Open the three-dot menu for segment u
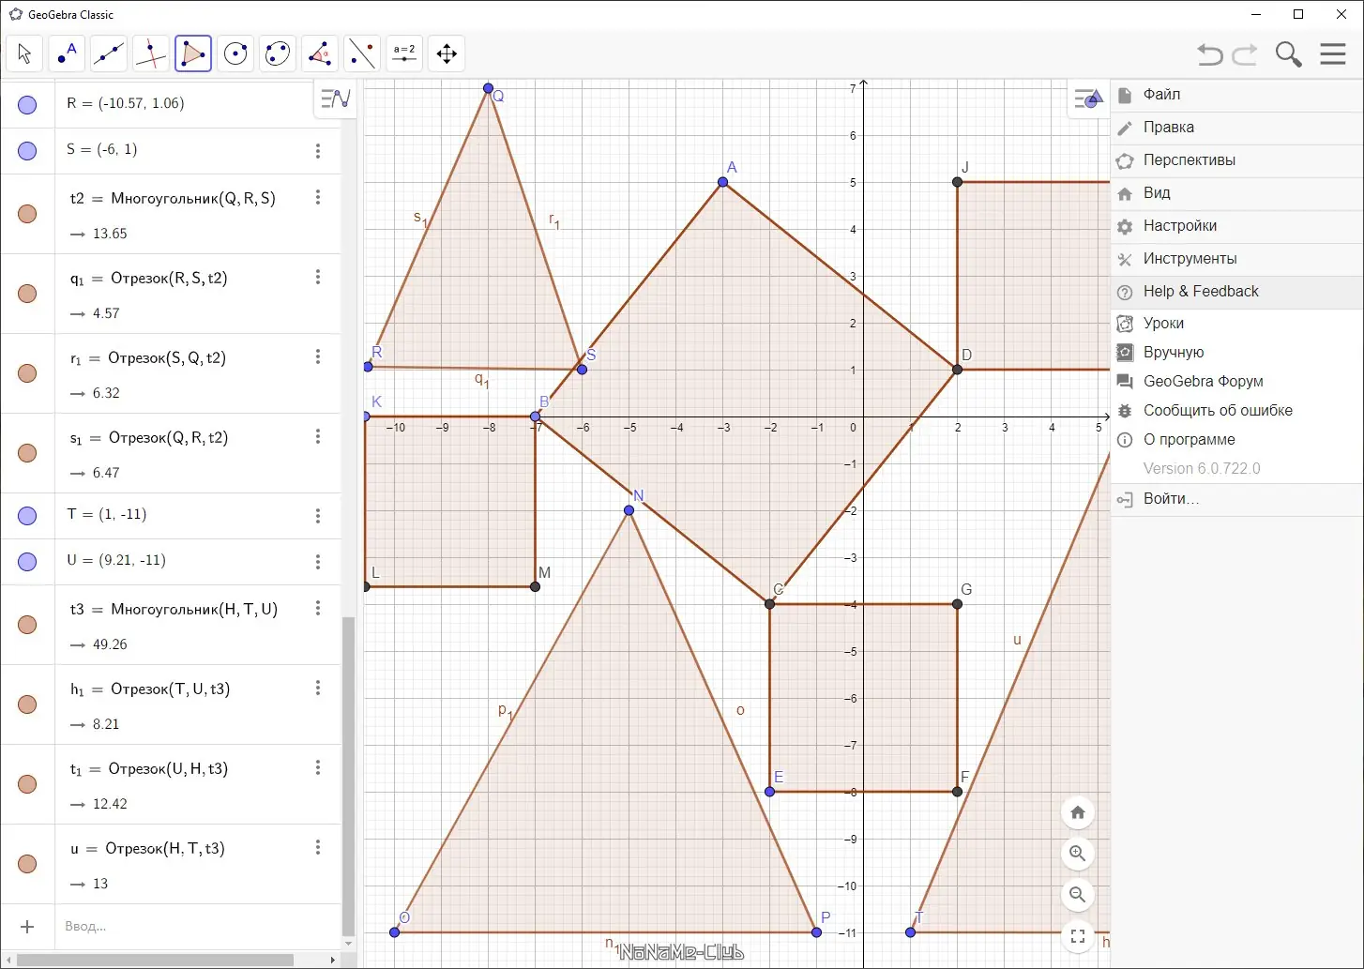1364x969 pixels. tap(318, 847)
